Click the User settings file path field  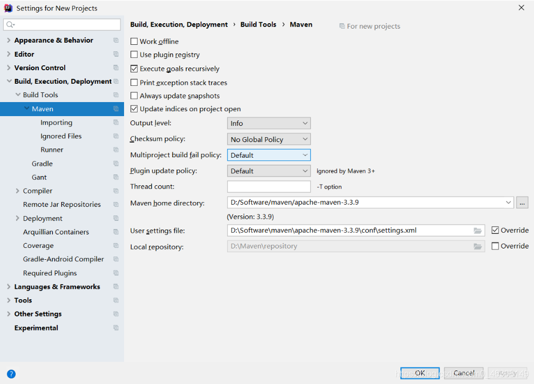355,231
